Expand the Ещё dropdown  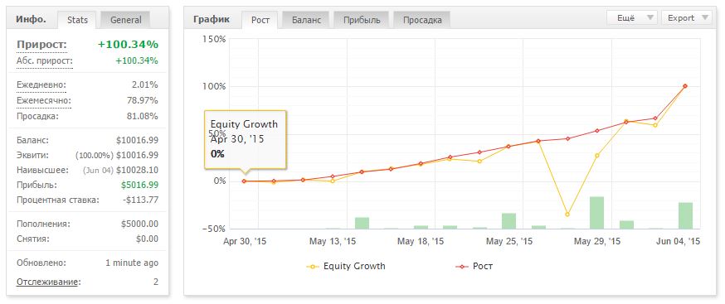tap(632, 18)
